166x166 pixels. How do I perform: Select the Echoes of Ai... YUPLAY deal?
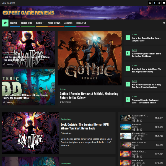tap(142, 136)
